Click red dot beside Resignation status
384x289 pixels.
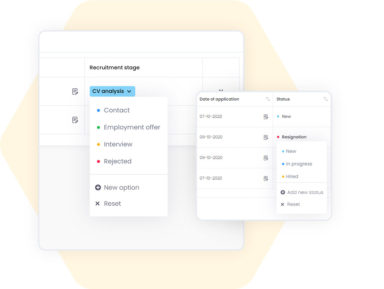coord(278,137)
